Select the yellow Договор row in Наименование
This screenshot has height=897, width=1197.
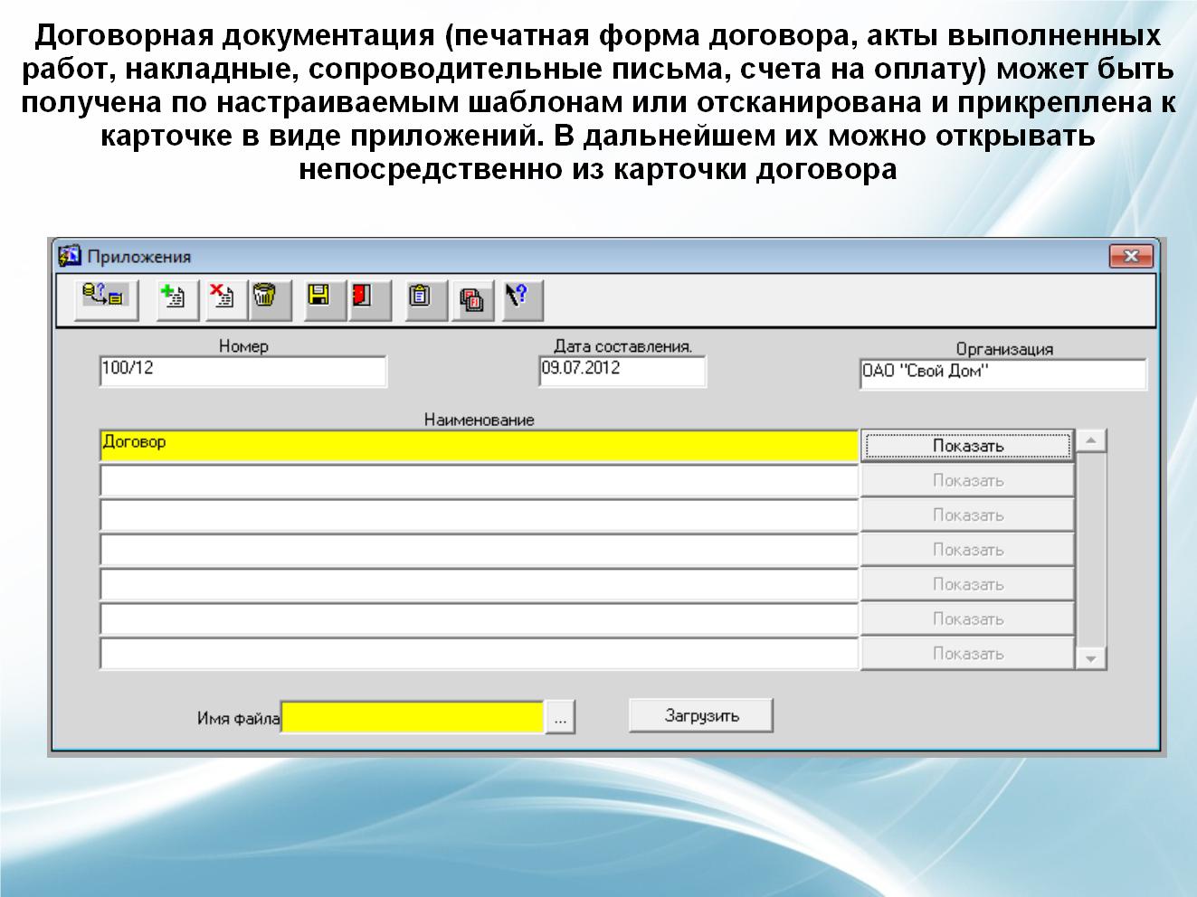pos(479,446)
